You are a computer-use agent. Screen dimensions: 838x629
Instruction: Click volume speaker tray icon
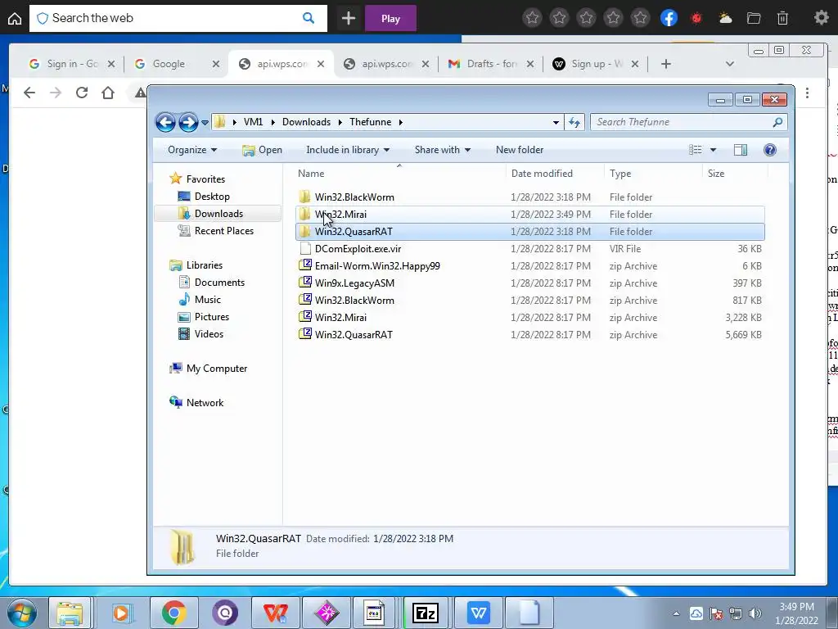pyautogui.click(x=755, y=613)
